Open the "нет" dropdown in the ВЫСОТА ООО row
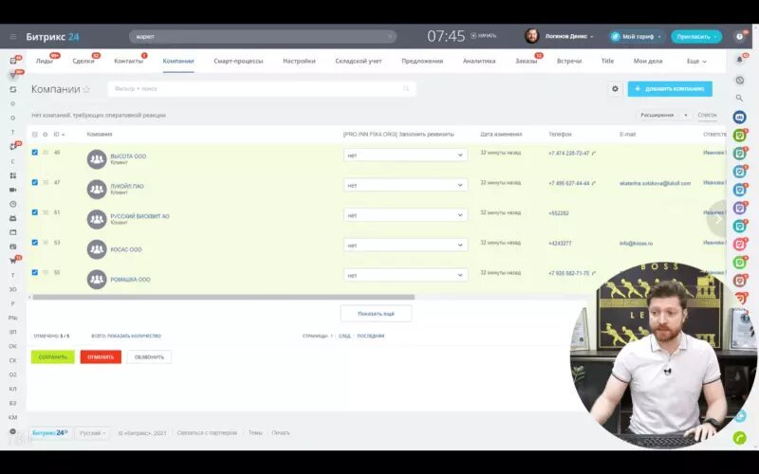This screenshot has width=759, height=474. pyautogui.click(x=406, y=155)
